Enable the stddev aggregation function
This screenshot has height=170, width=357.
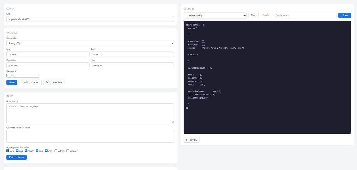coord(56,151)
